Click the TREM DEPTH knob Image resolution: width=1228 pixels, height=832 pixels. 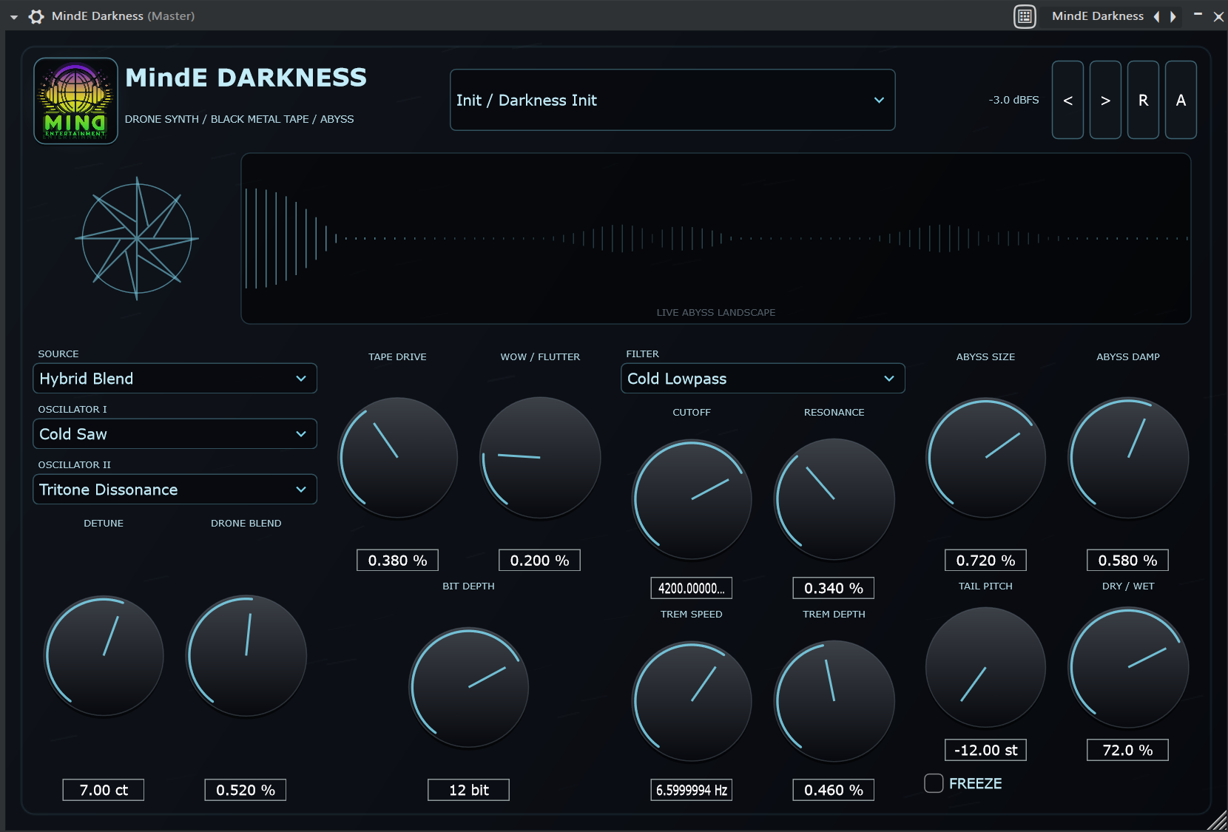click(834, 701)
